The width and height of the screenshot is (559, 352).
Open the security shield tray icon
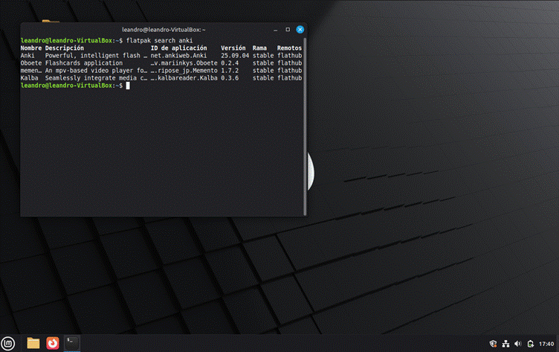pos(493,344)
